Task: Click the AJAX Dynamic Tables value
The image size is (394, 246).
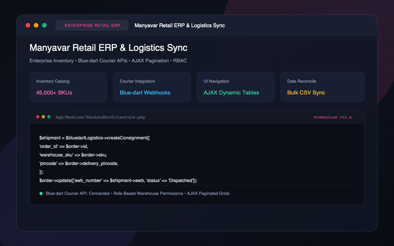Action: pyautogui.click(x=231, y=92)
